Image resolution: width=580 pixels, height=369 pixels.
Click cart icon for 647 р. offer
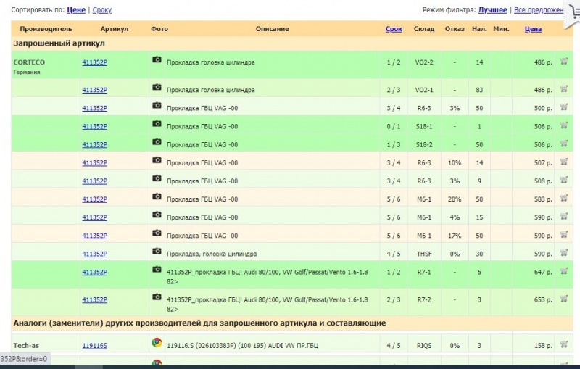tap(563, 270)
